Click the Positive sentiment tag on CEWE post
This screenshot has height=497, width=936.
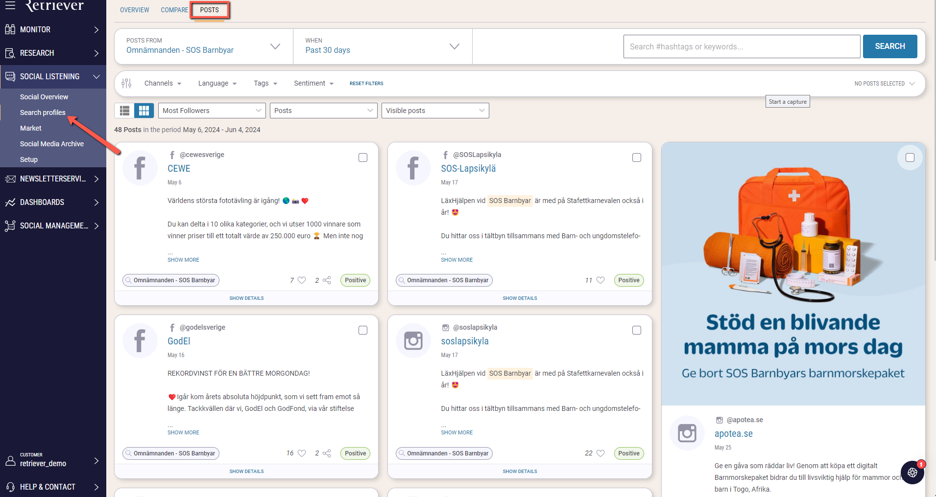tap(355, 280)
